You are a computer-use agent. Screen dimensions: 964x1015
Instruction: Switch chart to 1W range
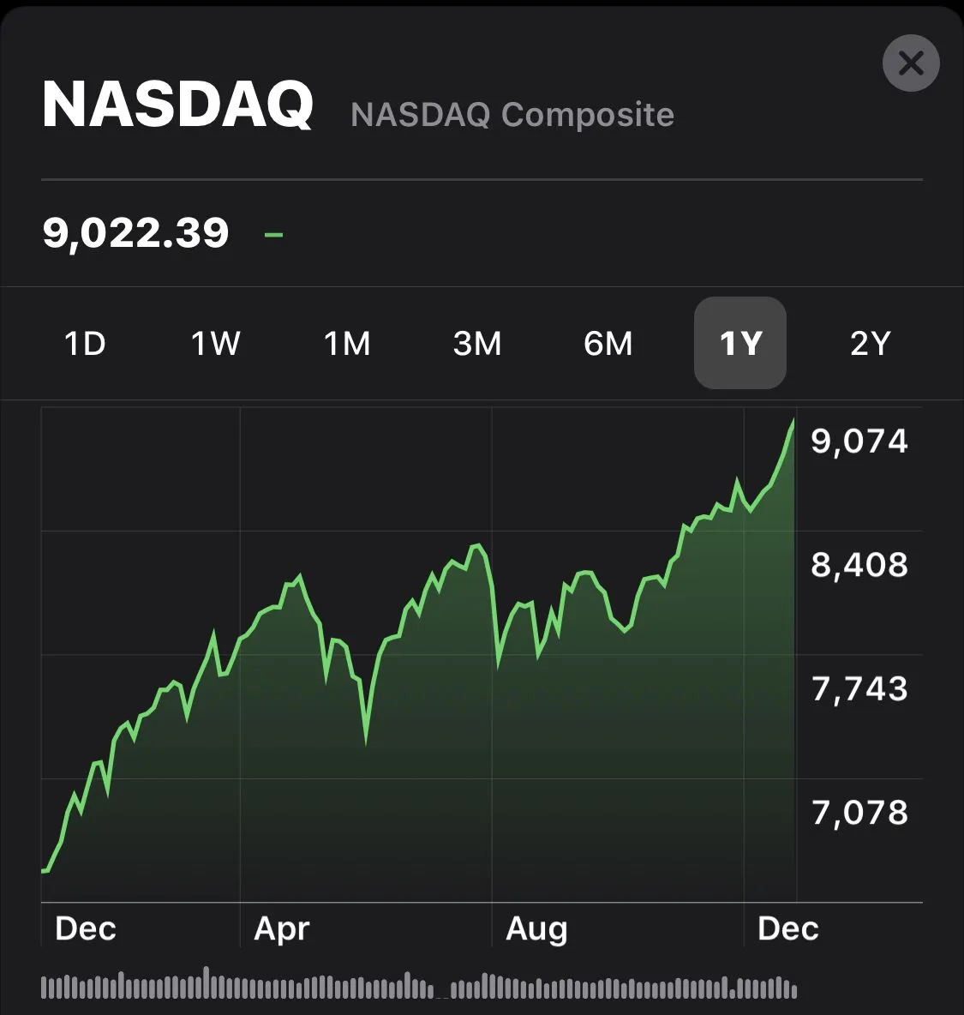(x=216, y=344)
